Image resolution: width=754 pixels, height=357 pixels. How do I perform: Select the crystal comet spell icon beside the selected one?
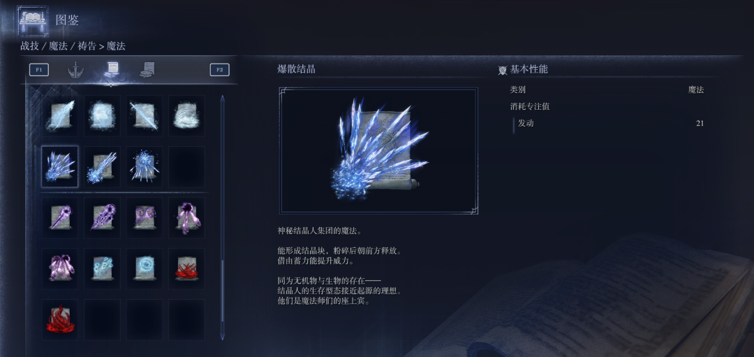point(102,167)
